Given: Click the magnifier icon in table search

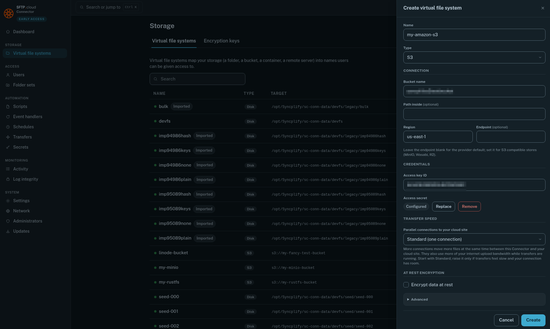Looking at the screenshot, I should (155, 79).
